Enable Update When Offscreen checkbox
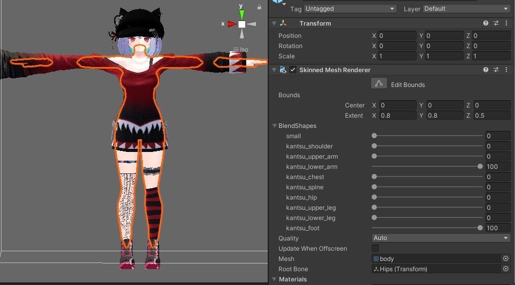The width and height of the screenshot is (515, 285). tap(375, 248)
